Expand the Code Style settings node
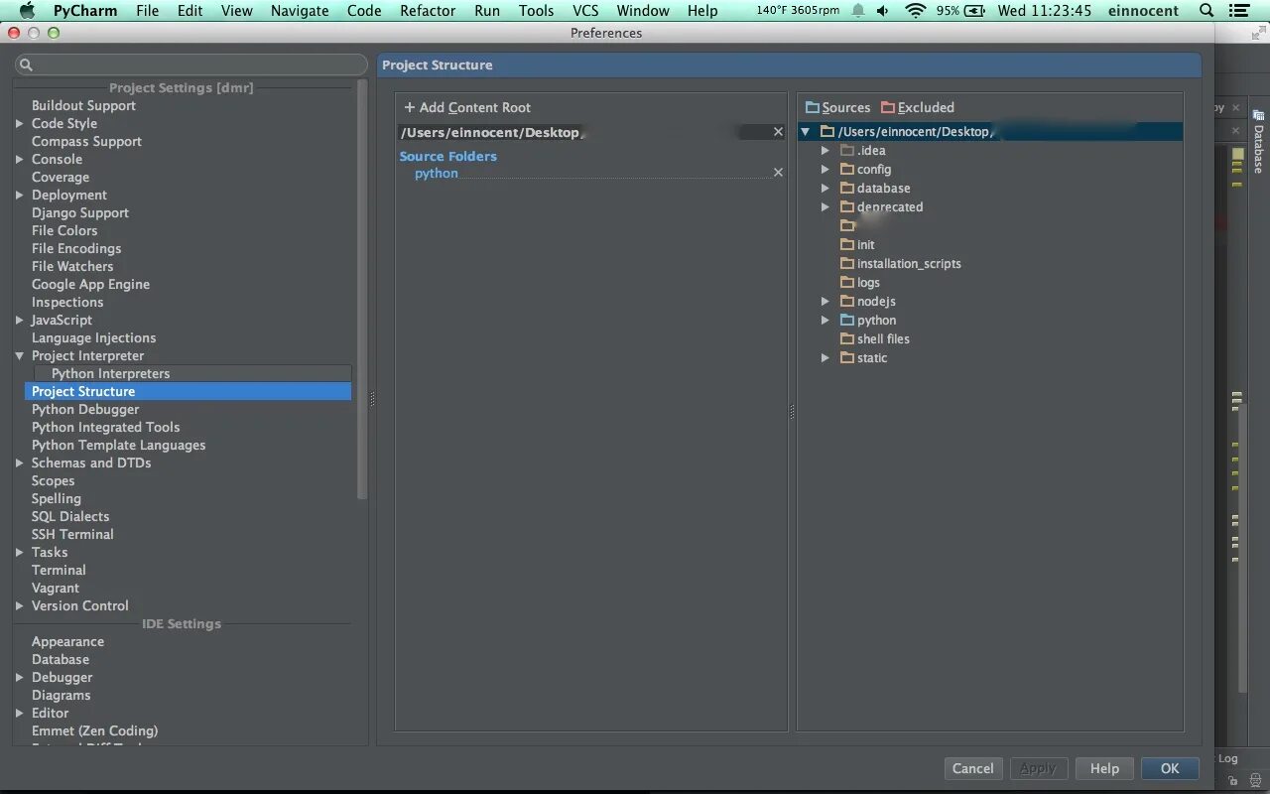The width and height of the screenshot is (1270, 794). tap(19, 123)
